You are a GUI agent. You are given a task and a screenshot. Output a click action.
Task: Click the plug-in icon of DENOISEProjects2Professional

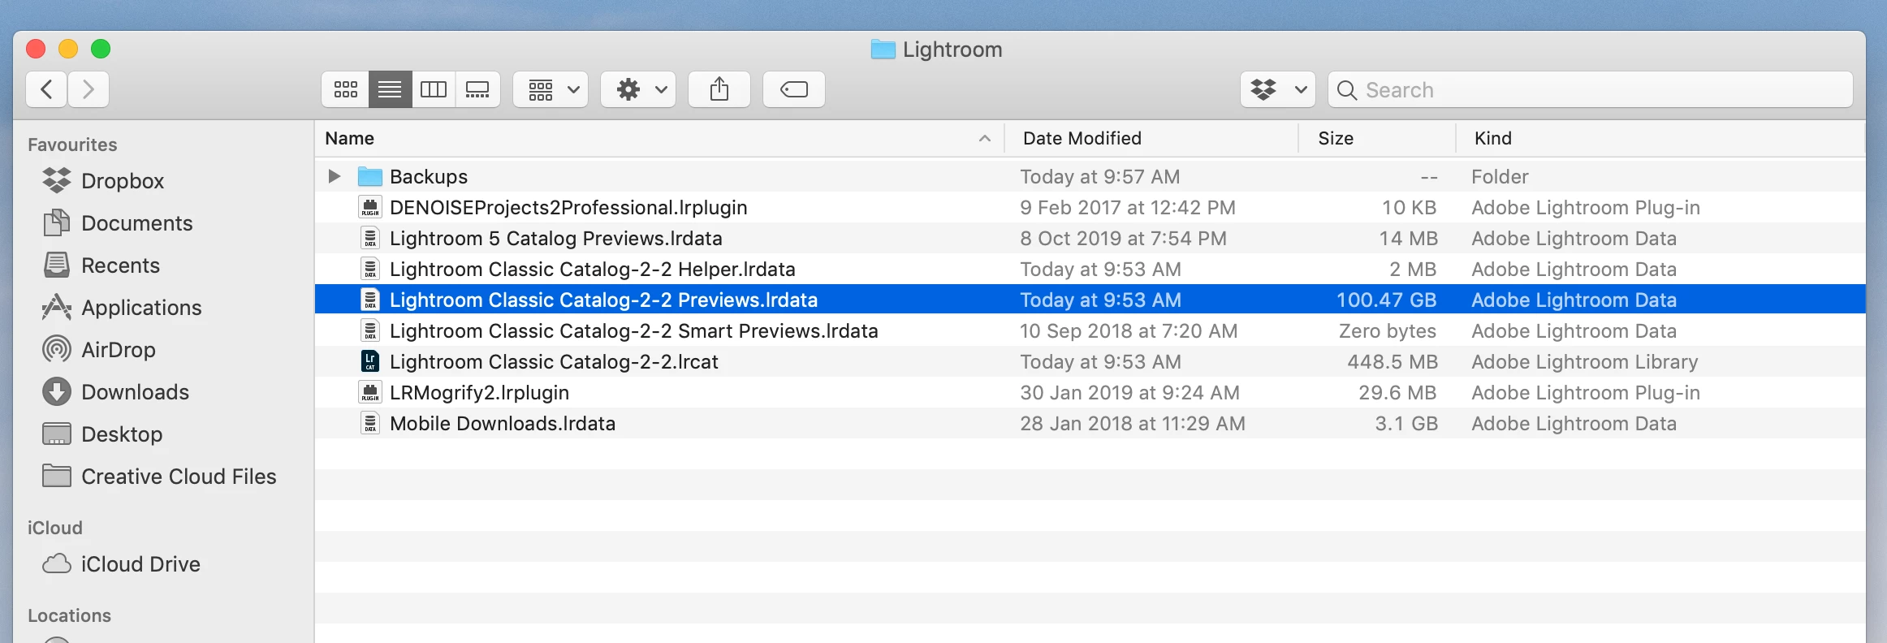(370, 207)
